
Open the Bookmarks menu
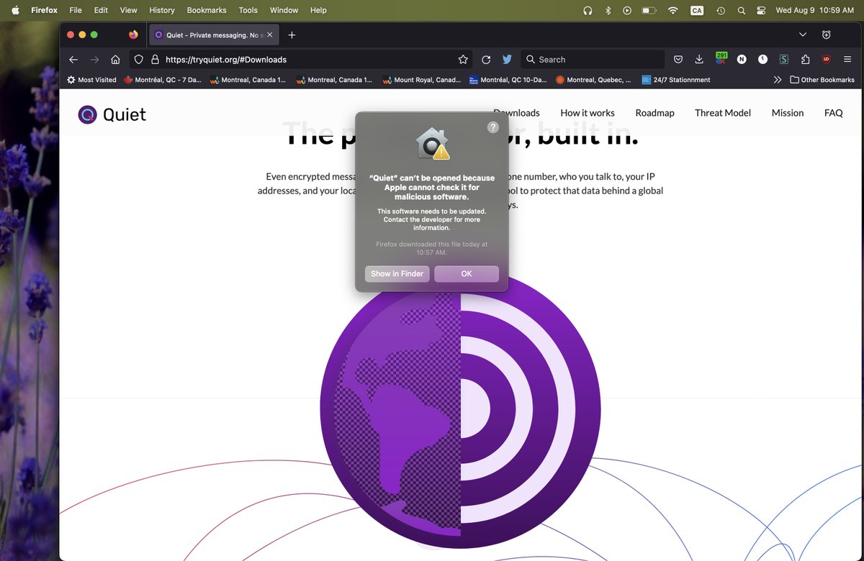click(x=207, y=10)
